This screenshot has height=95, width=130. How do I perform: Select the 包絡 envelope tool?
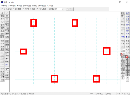tap(2, 41)
